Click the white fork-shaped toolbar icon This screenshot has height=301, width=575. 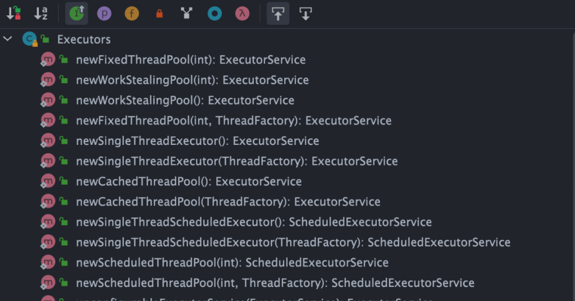click(186, 13)
